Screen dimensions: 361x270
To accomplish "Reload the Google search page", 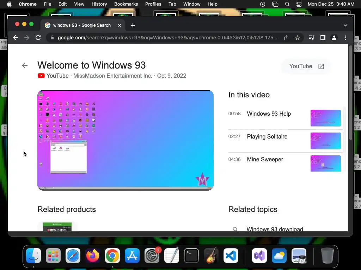I will (x=38, y=38).
